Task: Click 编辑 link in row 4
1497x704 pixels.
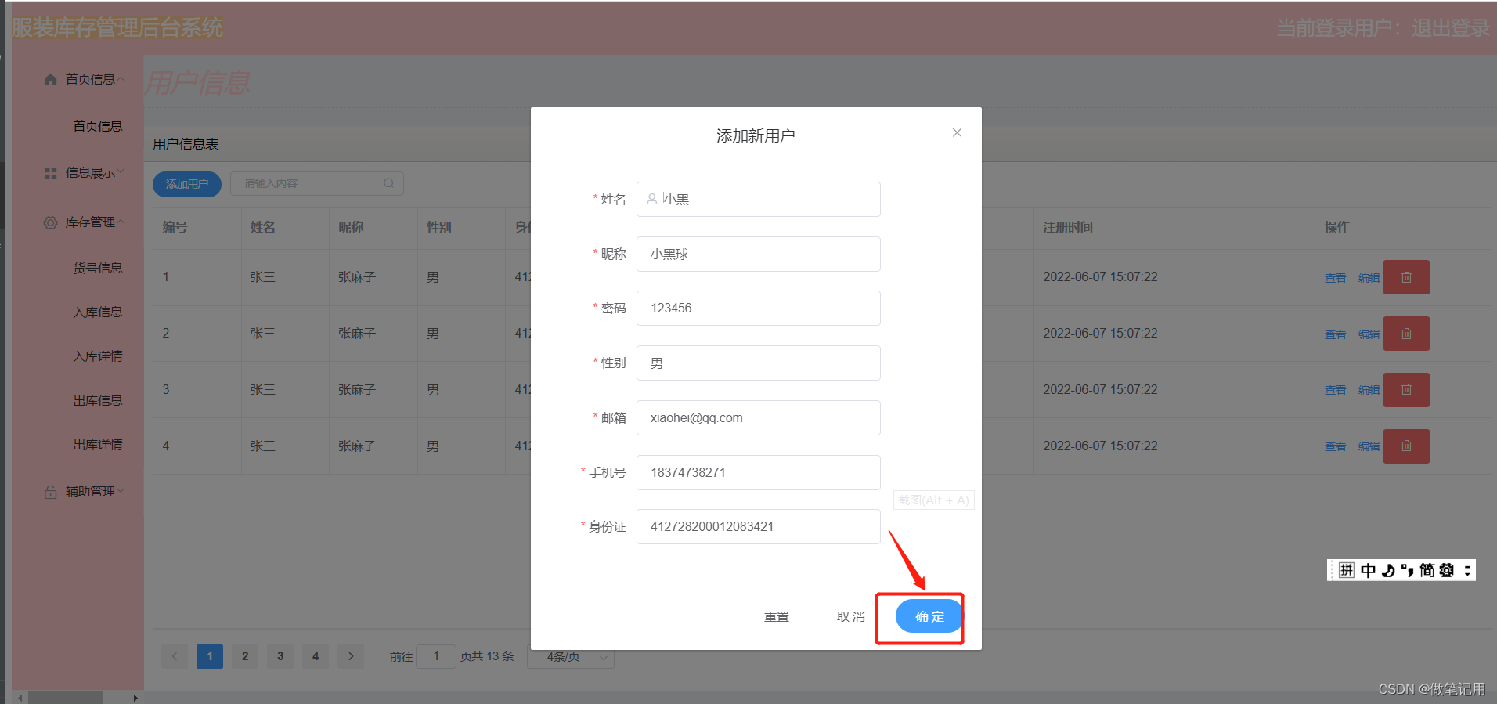Action: [1369, 446]
